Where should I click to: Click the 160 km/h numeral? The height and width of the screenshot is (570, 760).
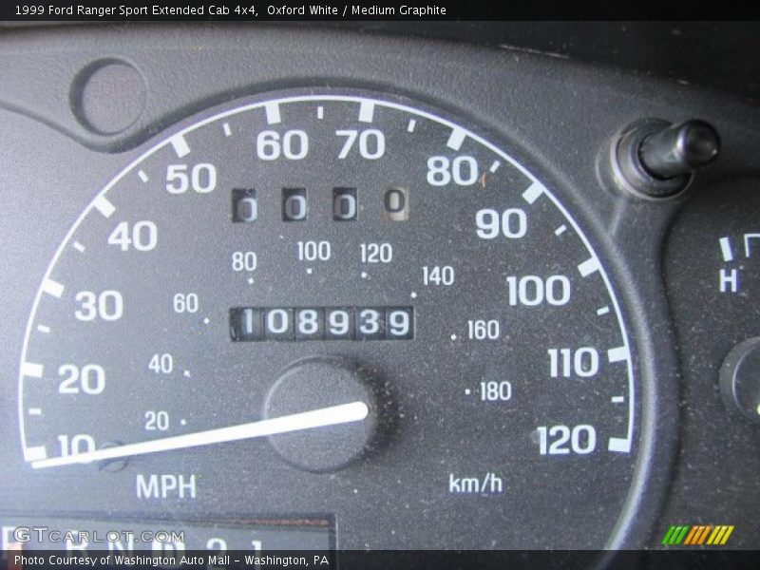pyautogui.click(x=484, y=330)
